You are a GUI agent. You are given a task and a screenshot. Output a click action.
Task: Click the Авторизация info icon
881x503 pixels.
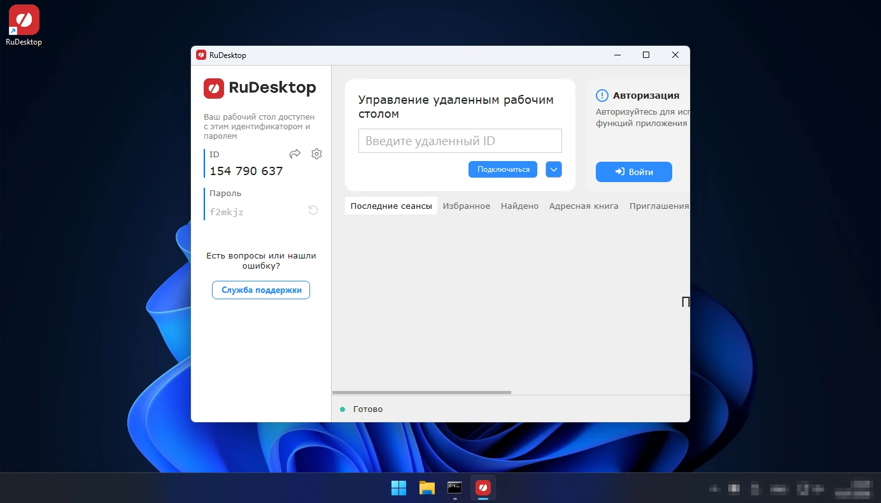[602, 96]
